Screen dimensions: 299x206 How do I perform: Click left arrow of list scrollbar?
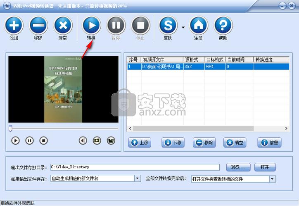click(x=130, y=129)
